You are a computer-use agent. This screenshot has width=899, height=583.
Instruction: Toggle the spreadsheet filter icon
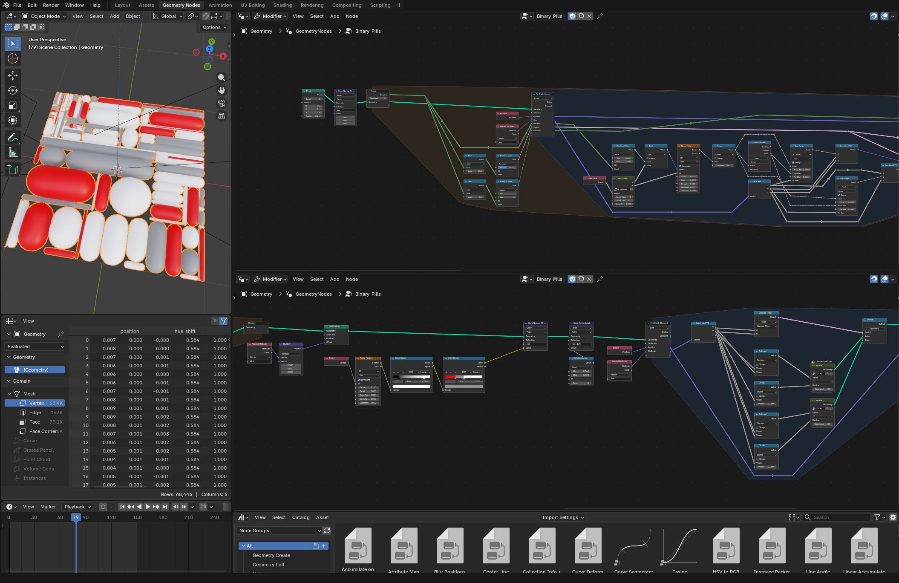224,321
